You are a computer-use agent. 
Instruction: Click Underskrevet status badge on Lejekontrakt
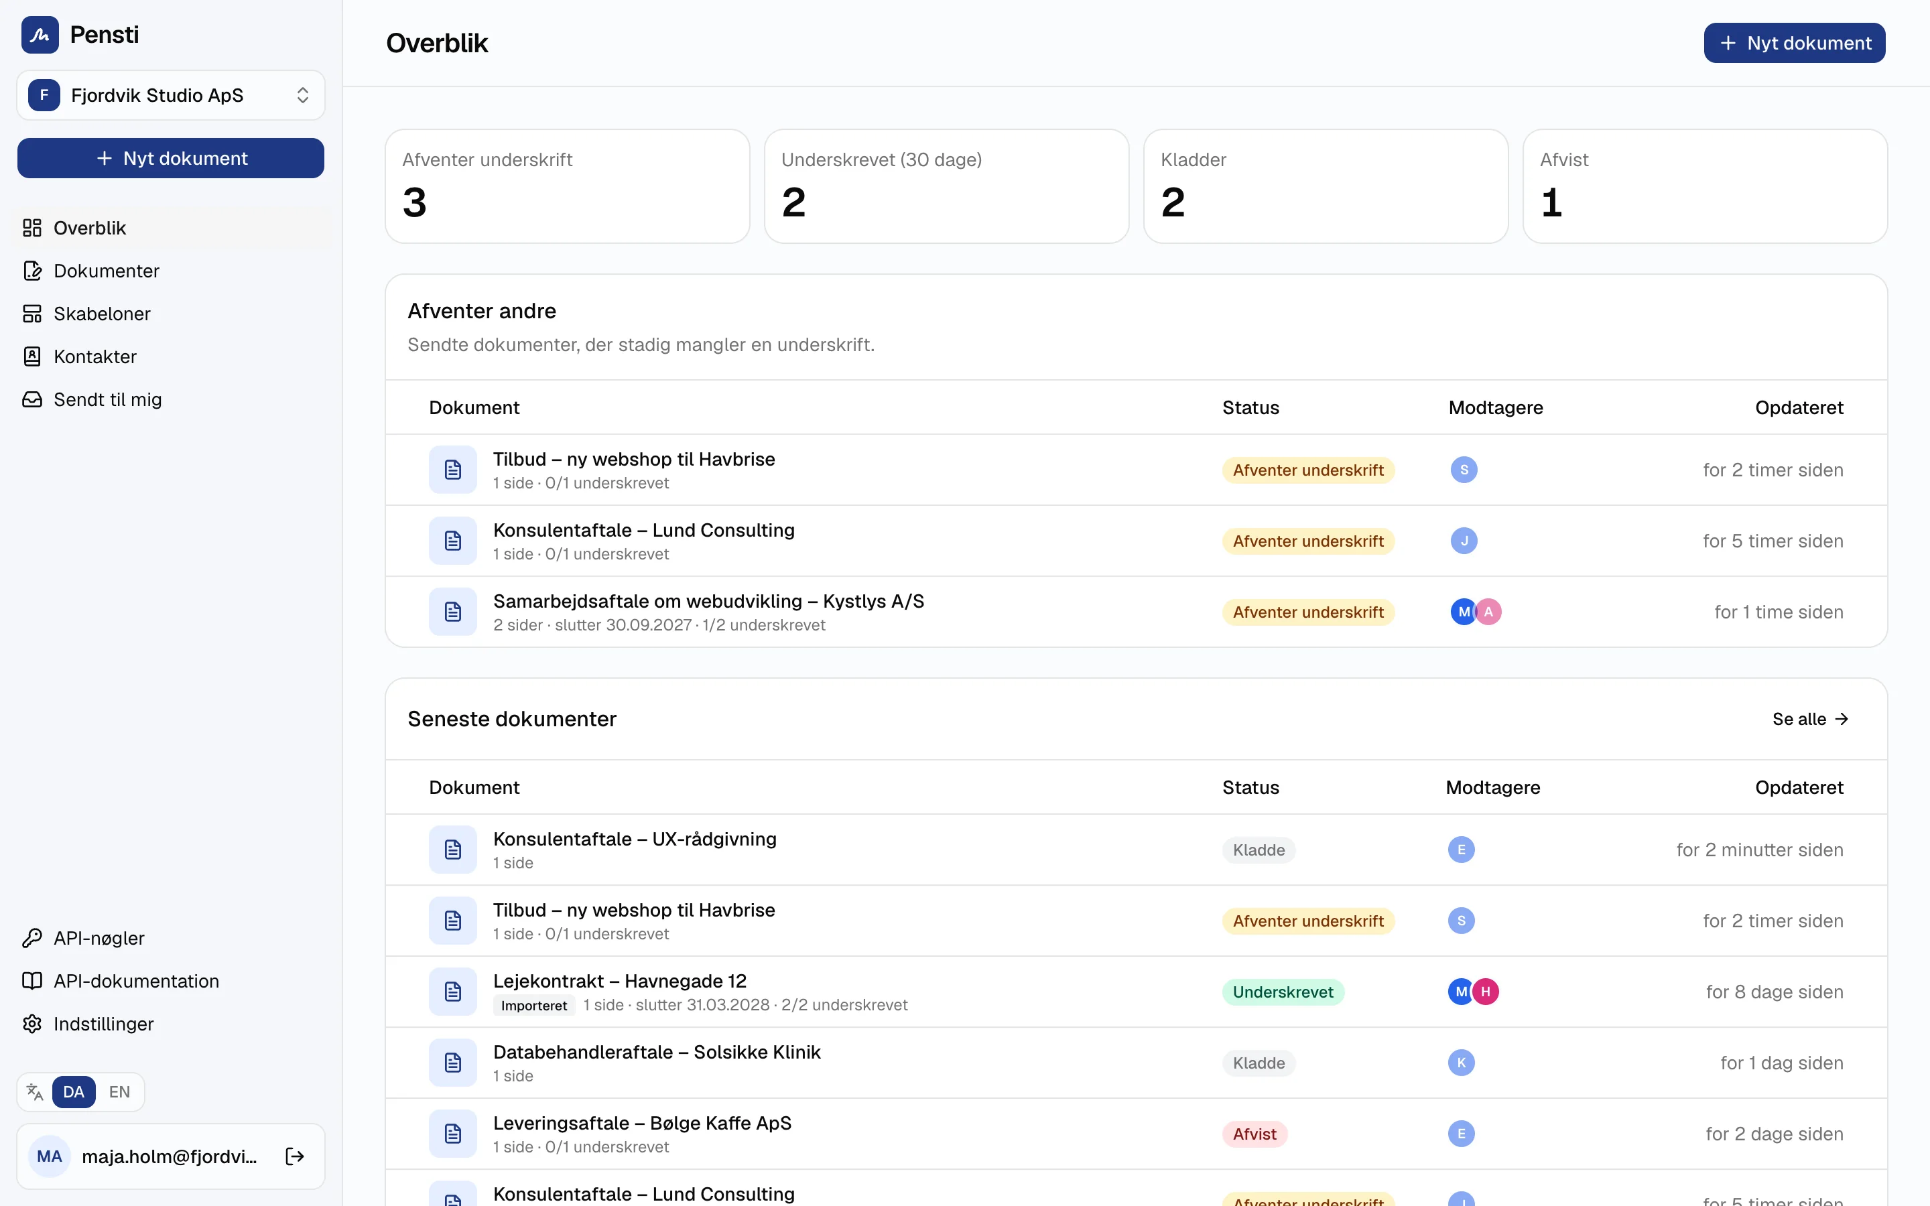coord(1283,992)
